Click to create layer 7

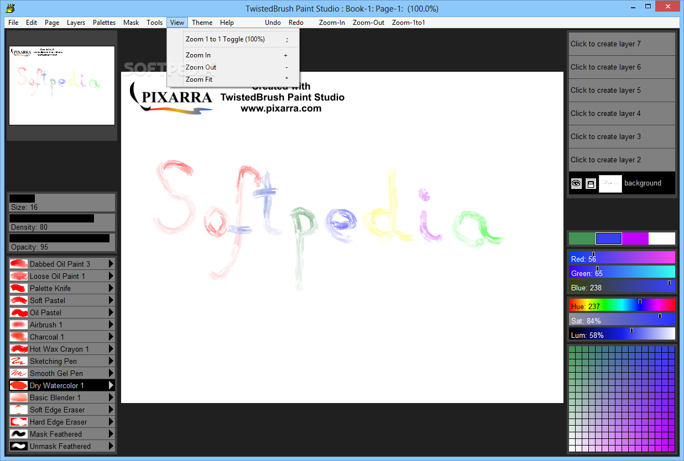click(622, 44)
